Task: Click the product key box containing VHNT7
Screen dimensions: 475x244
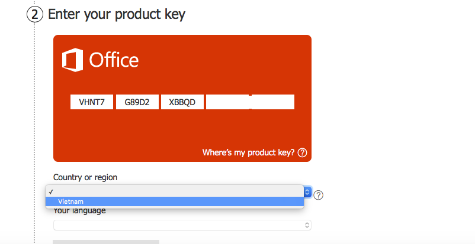Action: pos(92,102)
